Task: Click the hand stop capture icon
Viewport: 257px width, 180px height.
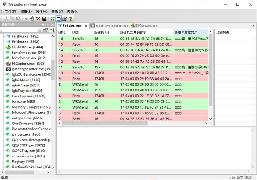Action: 32,18
